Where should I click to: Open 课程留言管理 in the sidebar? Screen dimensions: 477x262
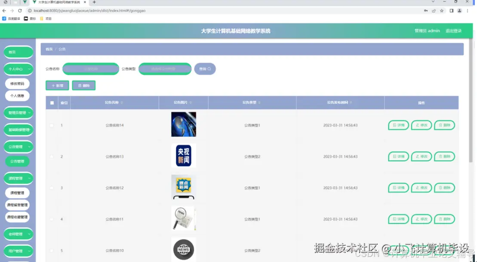point(18,205)
